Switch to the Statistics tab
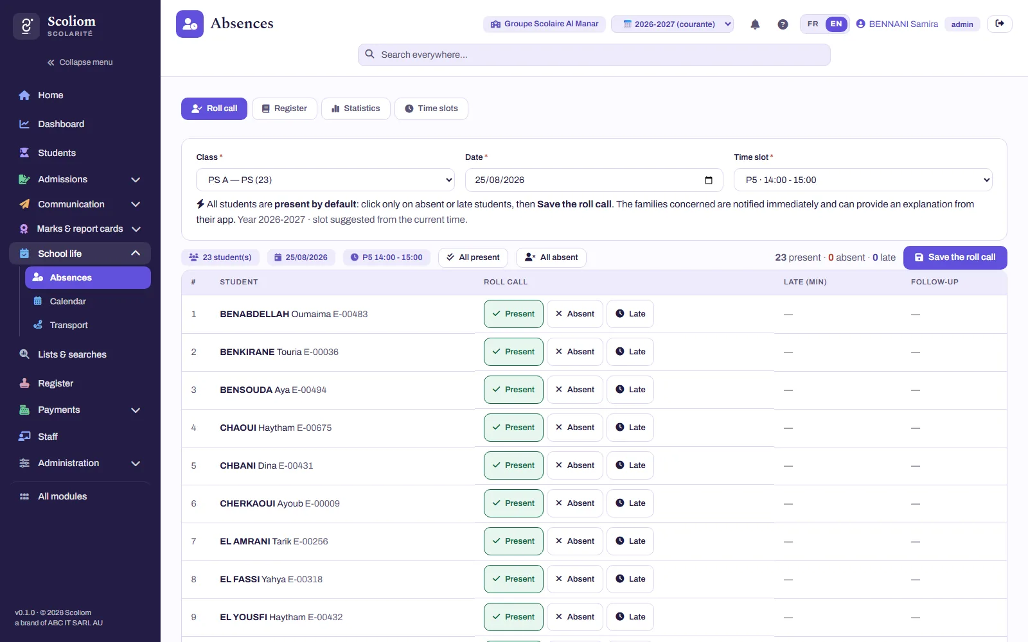The width and height of the screenshot is (1028, 642). (356, 108)
